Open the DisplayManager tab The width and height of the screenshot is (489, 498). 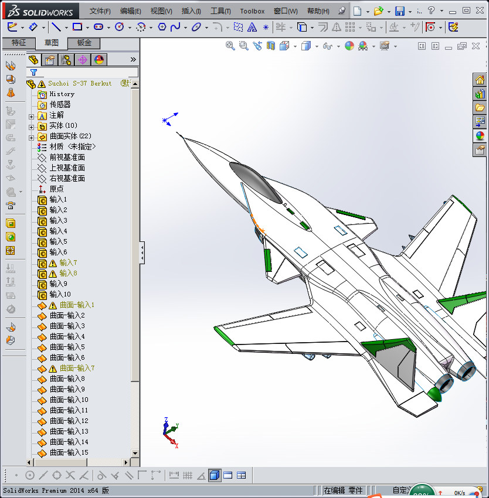[x=99, y=60]
